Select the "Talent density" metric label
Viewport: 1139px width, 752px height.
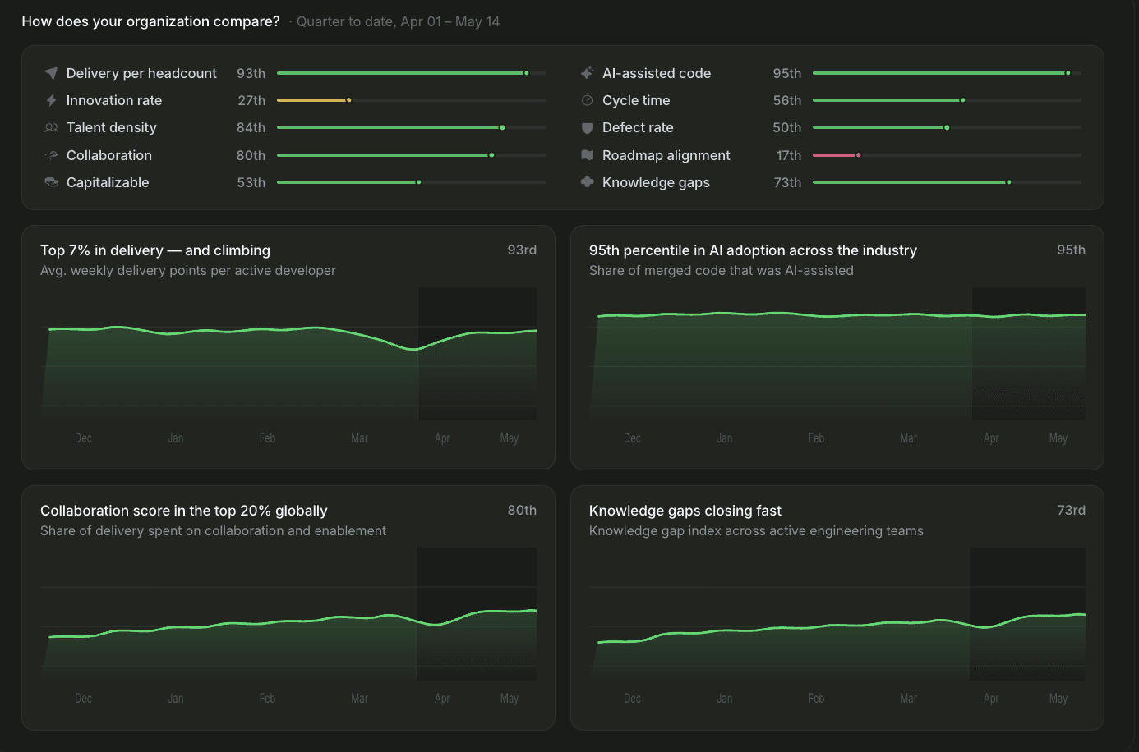point(112,128)
